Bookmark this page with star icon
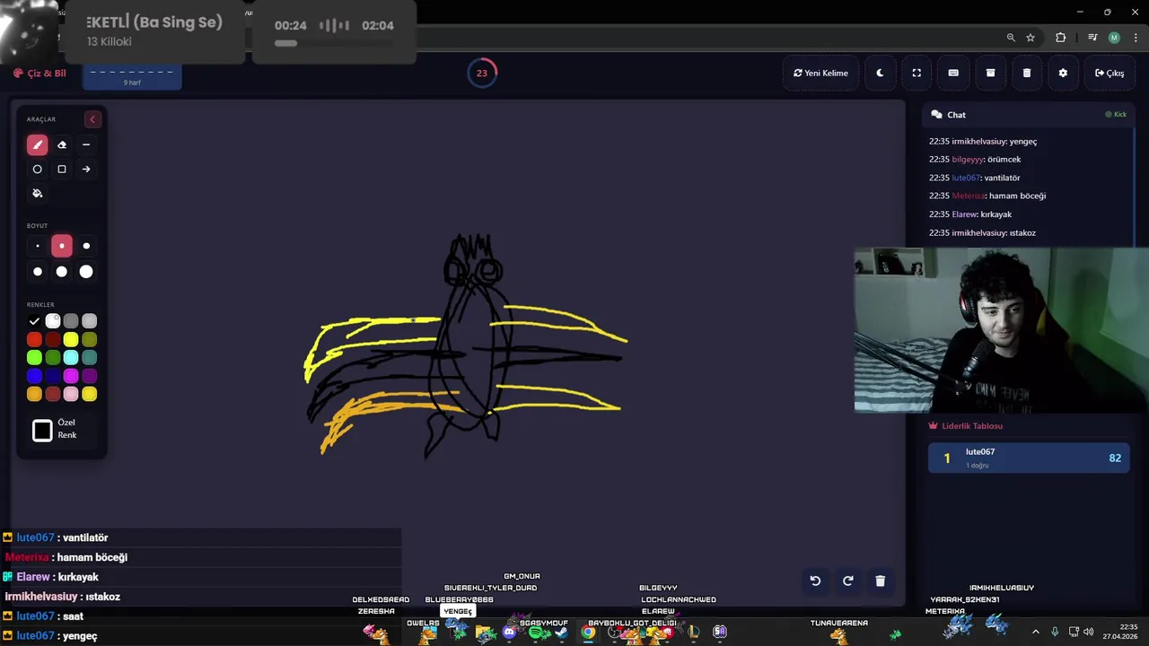This screenshot has width=1149, height=646. 1031,38
